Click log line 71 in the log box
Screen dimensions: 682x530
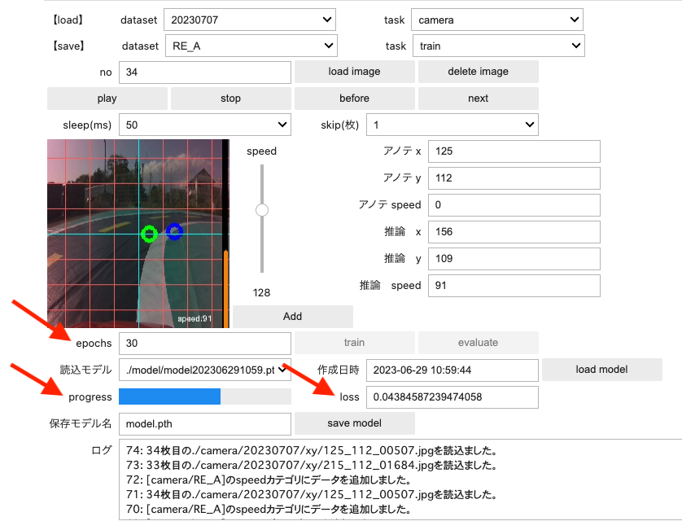pos(312,495)
